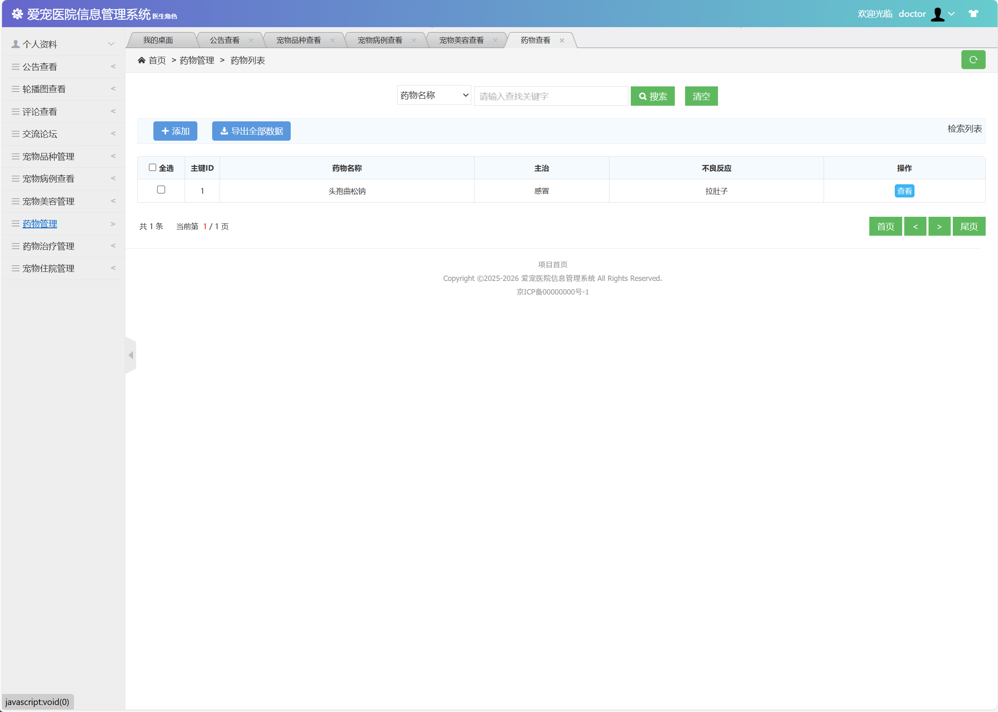
Task: Click the home icon in breadcrumb
Action: tap(141, 60)
